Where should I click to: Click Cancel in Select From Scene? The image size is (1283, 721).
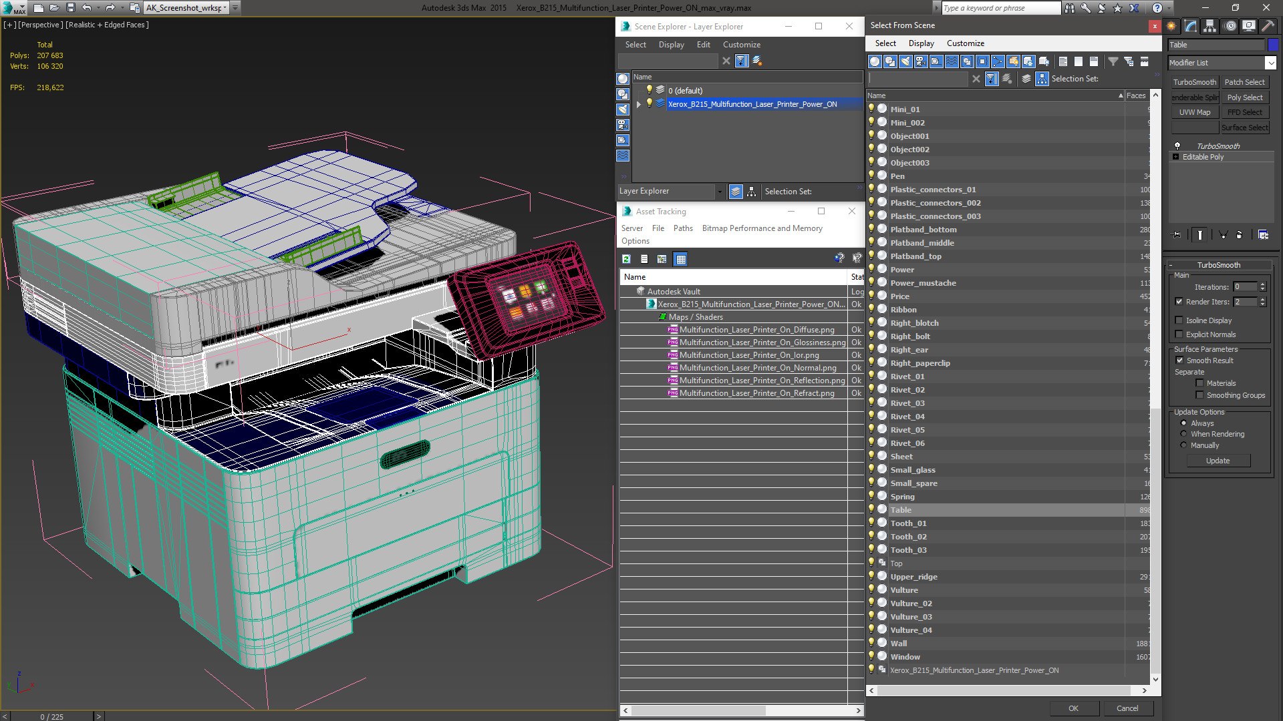pos(1127,708)
